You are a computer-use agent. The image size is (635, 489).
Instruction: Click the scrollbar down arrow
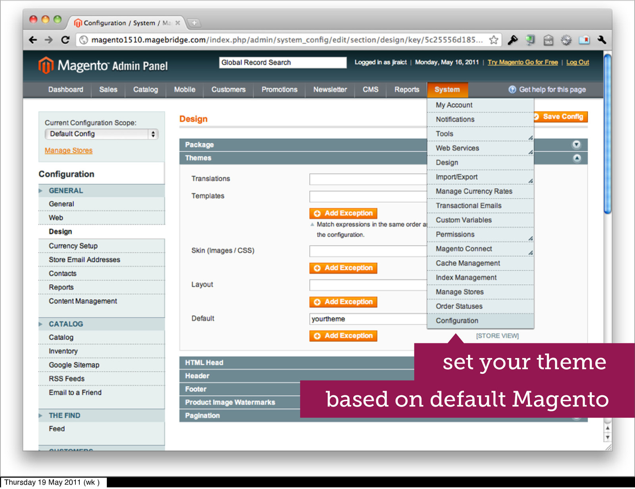tap(607, 437)
